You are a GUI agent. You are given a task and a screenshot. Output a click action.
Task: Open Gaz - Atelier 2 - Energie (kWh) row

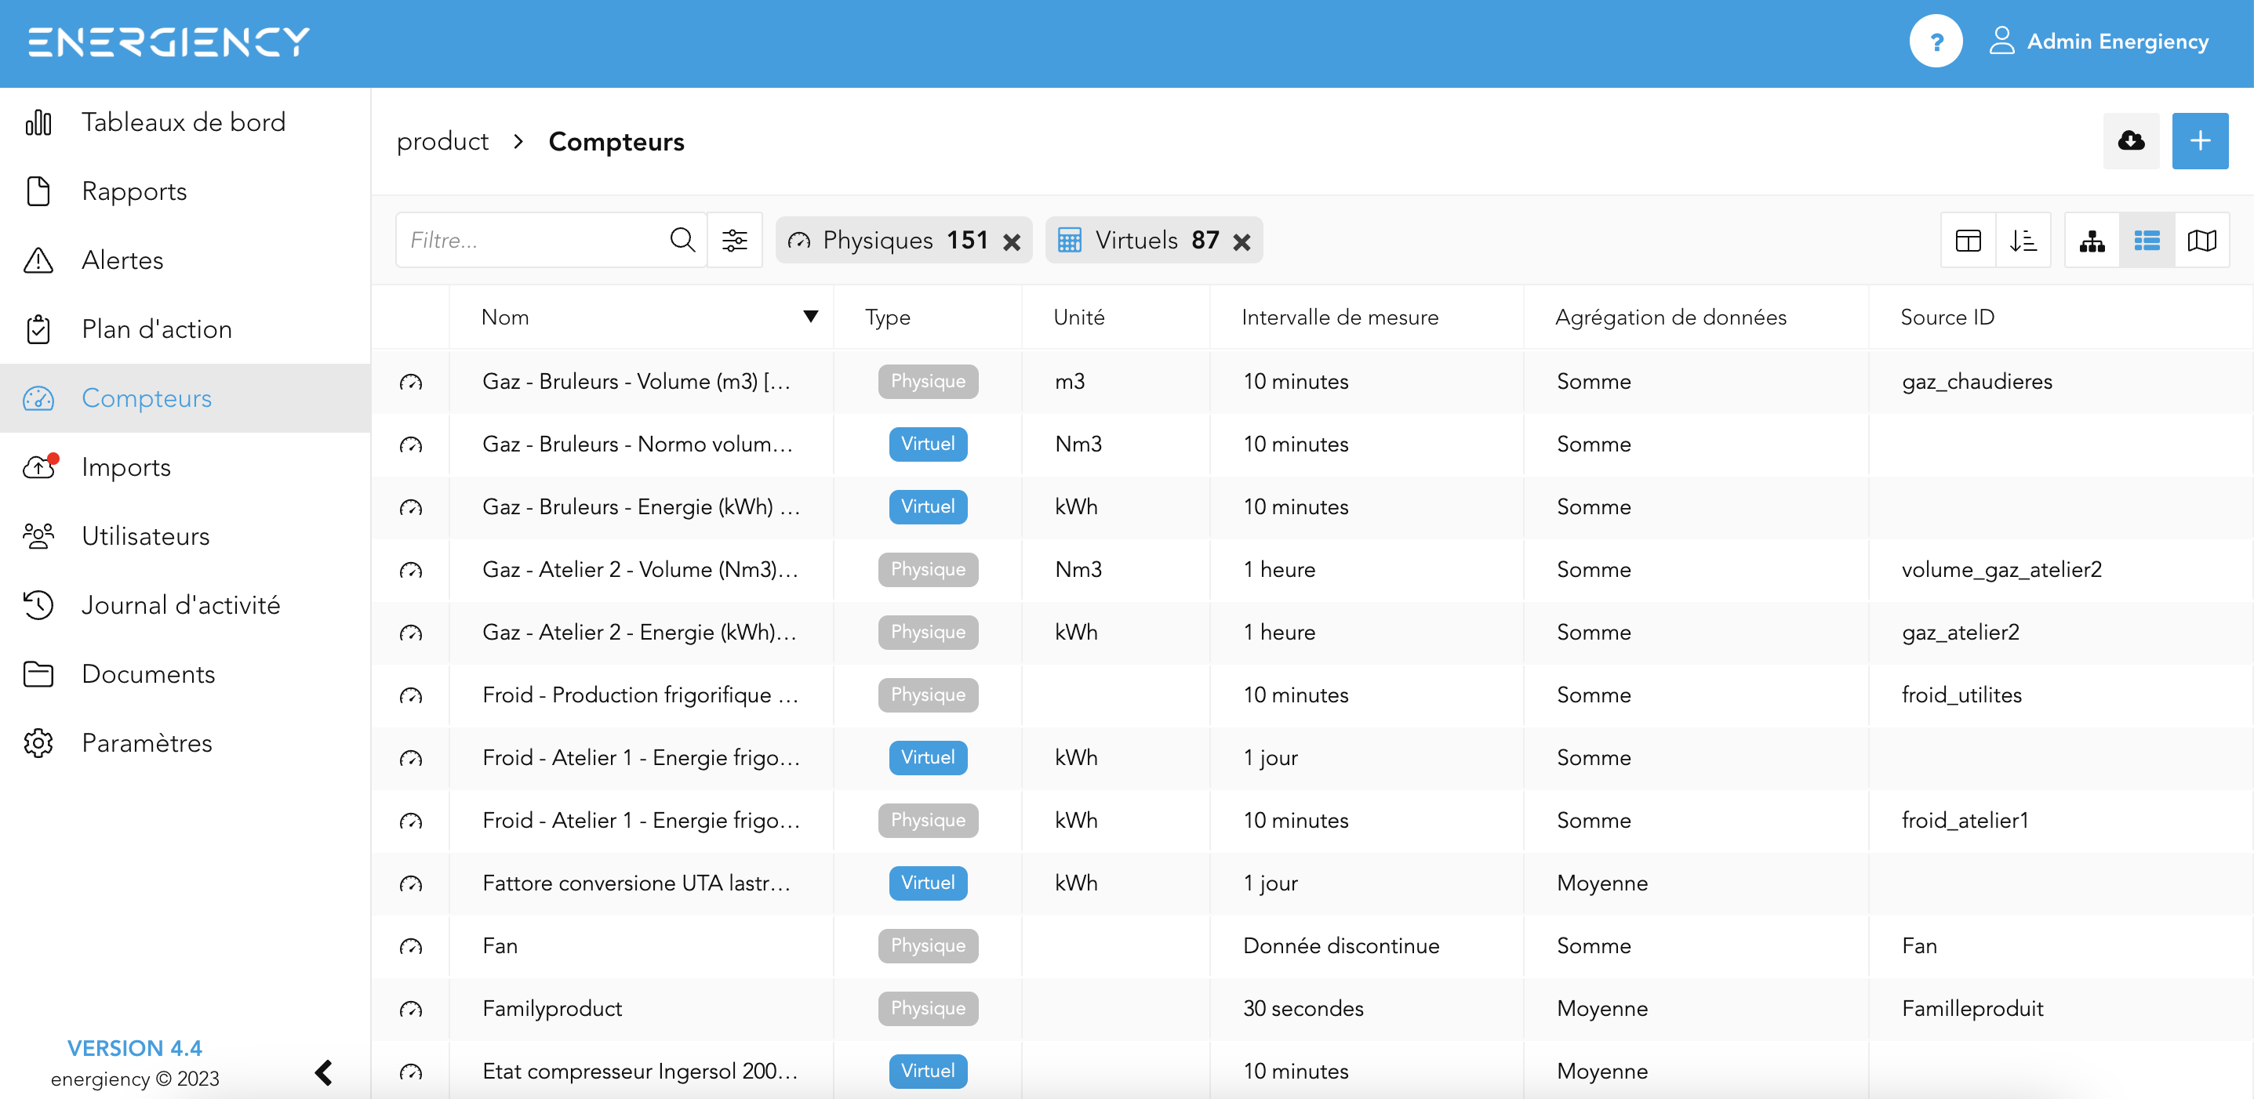[x=1313, y=632]
